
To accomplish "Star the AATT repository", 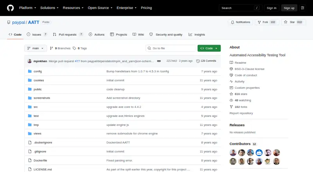I will [x=293, y=22].
